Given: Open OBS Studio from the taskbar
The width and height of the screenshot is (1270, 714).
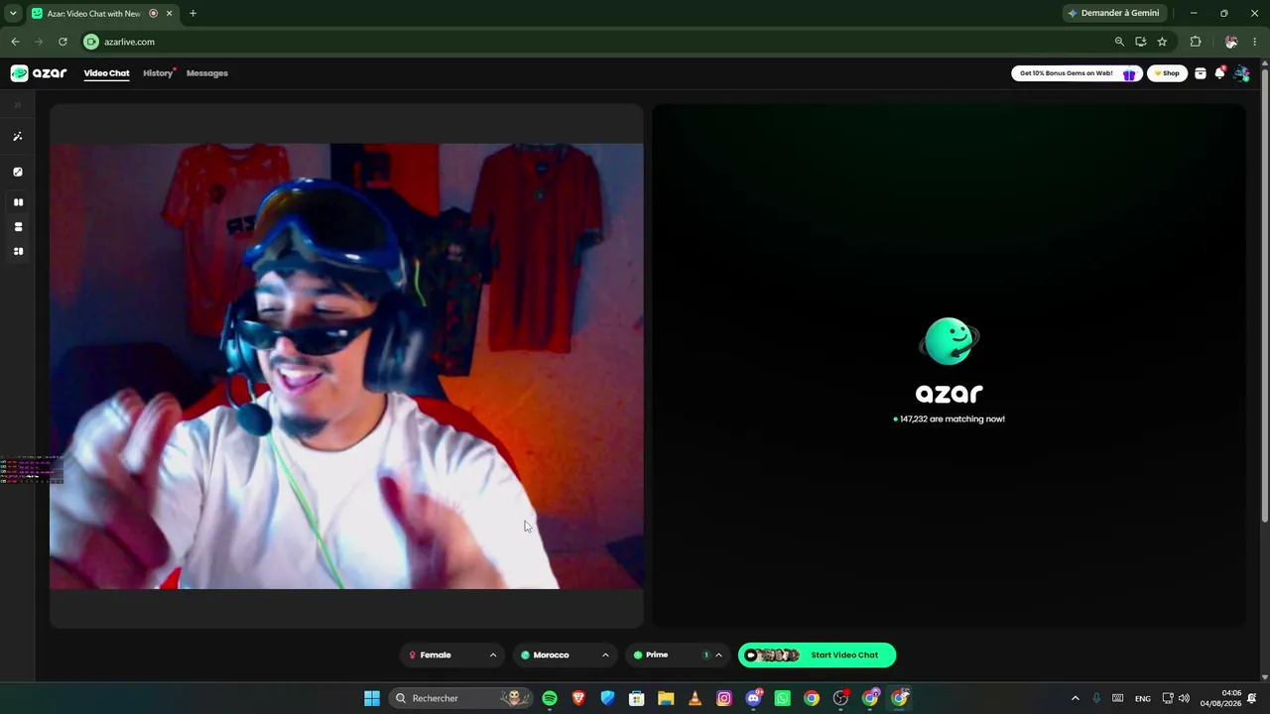Looking at the screenshot, I should pos(840,698).
